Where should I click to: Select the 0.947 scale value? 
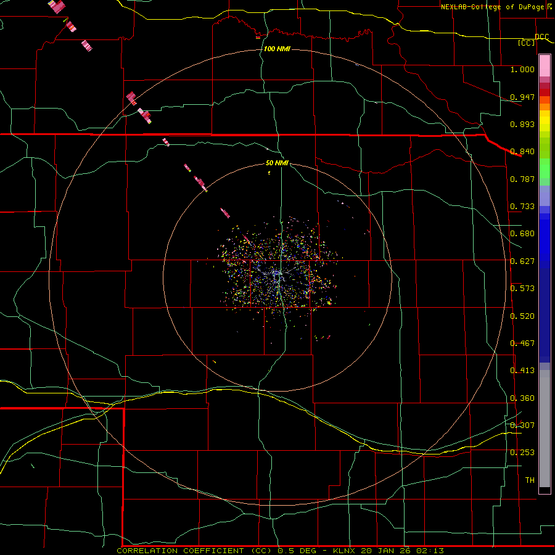pyautogui.click(x=522, y=97)
